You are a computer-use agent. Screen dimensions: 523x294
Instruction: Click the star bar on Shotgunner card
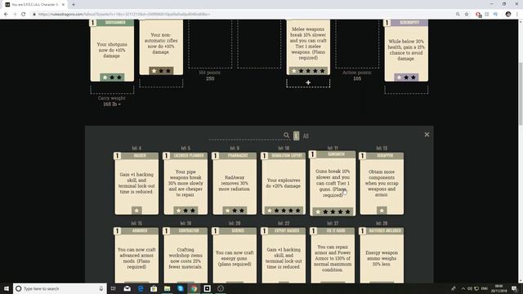(112, 77)
